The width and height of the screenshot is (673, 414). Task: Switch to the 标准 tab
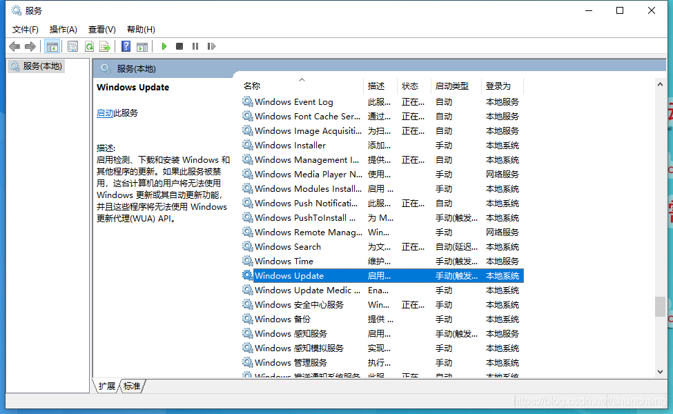click(132, 386)
